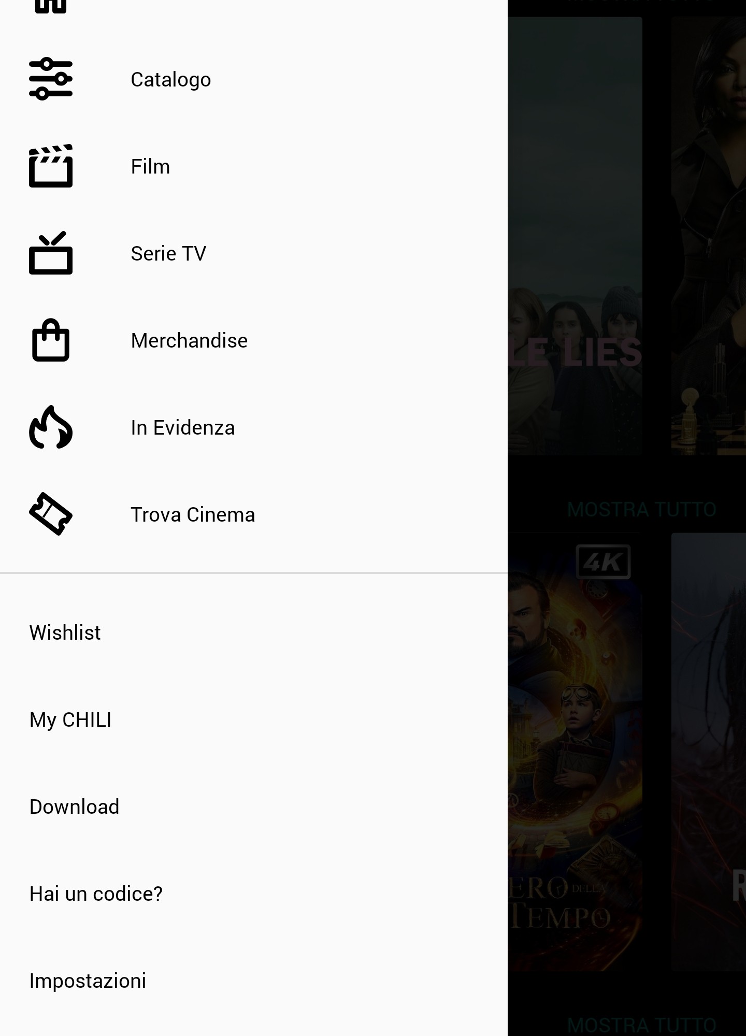The width and height of the screenshot is (746, 1036).
Task: Tap the partially visible top menu icon
Action: pos(51,6)
